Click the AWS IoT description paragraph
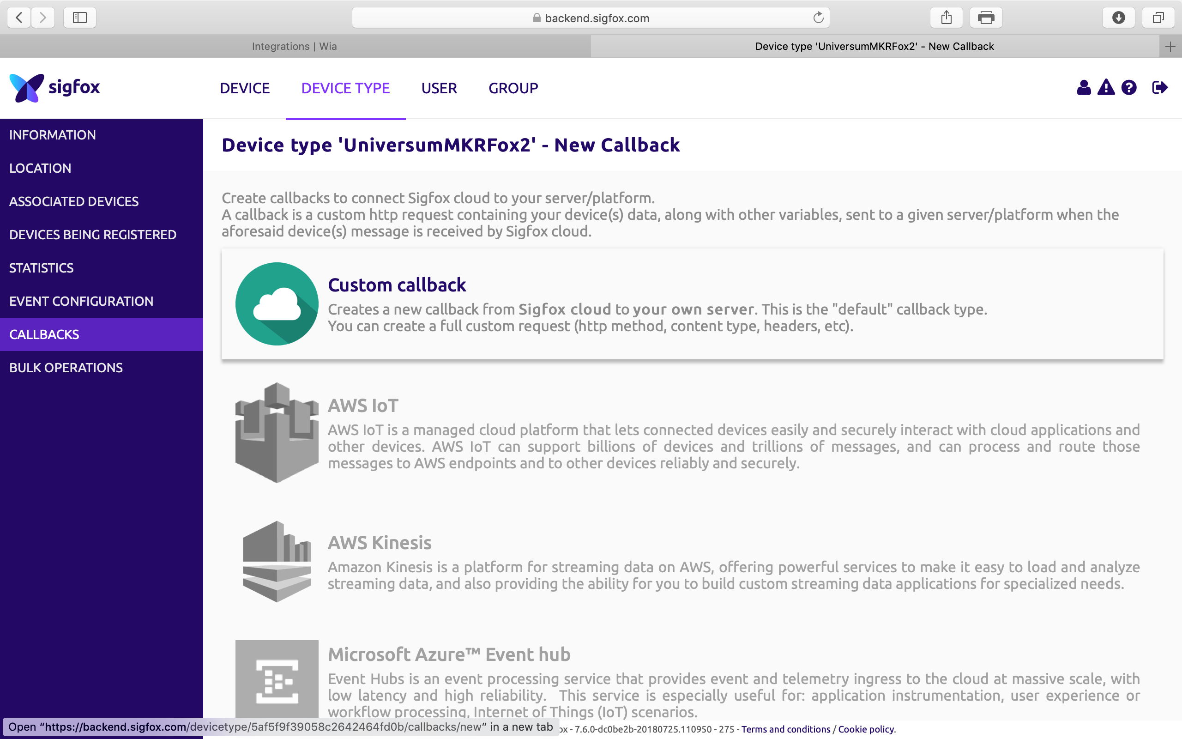 [x=734, y=447]
